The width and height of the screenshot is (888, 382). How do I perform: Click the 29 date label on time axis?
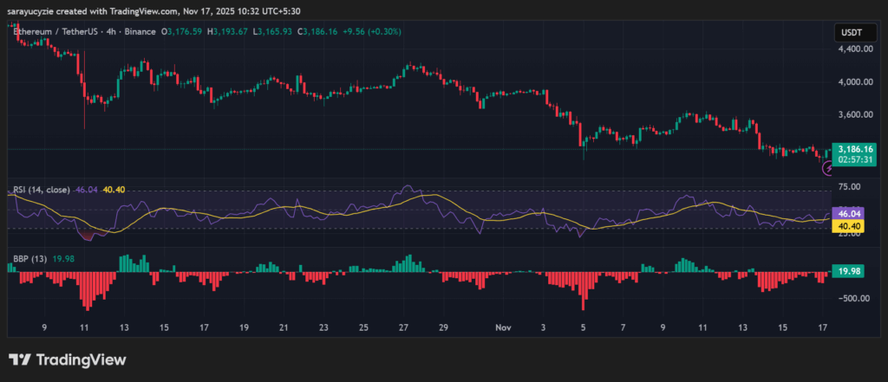(443, 328)
